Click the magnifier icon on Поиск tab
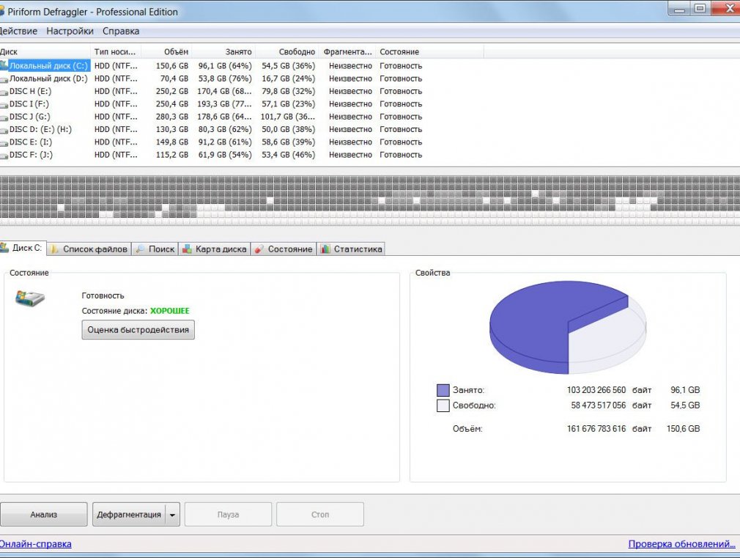Image resolution: width=740 pixels, height=558 pixels. 140,249
